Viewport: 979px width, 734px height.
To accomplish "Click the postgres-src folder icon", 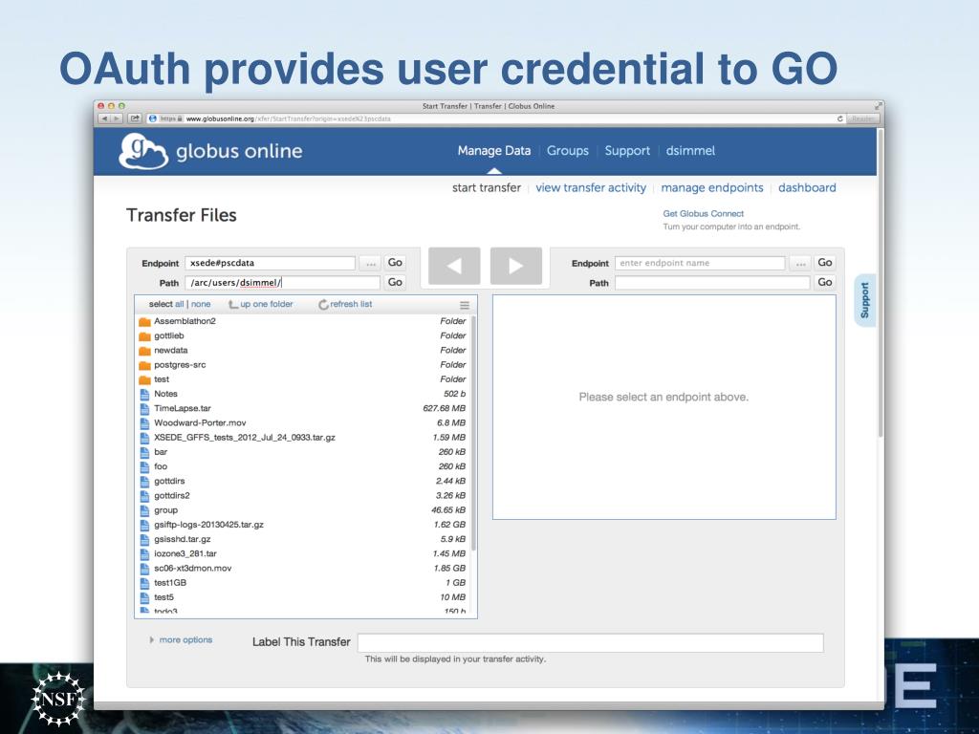I will click(x=145, y=365).
